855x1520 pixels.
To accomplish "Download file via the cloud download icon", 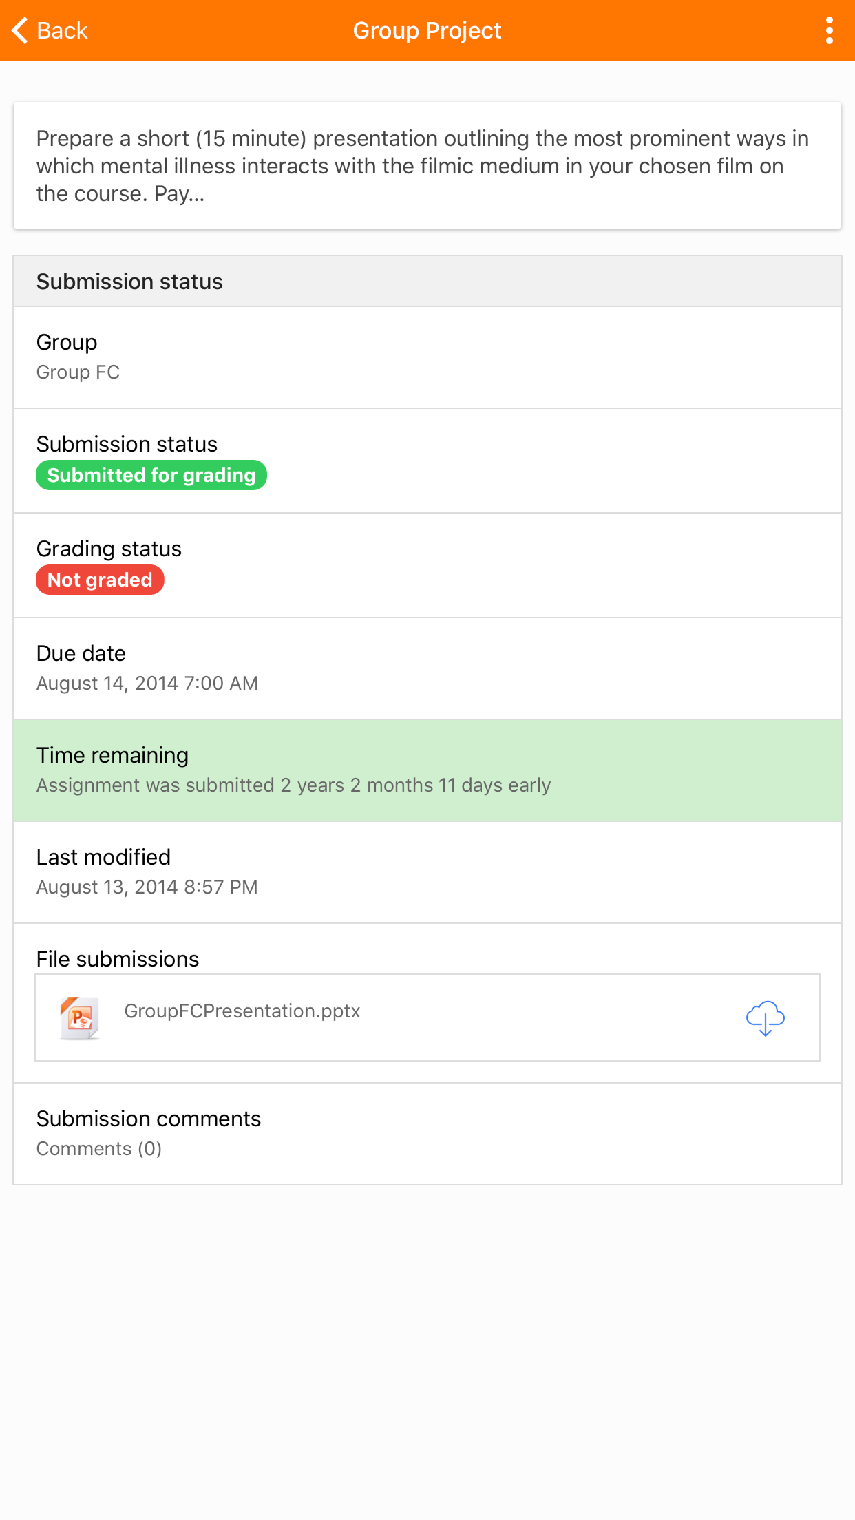I will (765, 1018).
